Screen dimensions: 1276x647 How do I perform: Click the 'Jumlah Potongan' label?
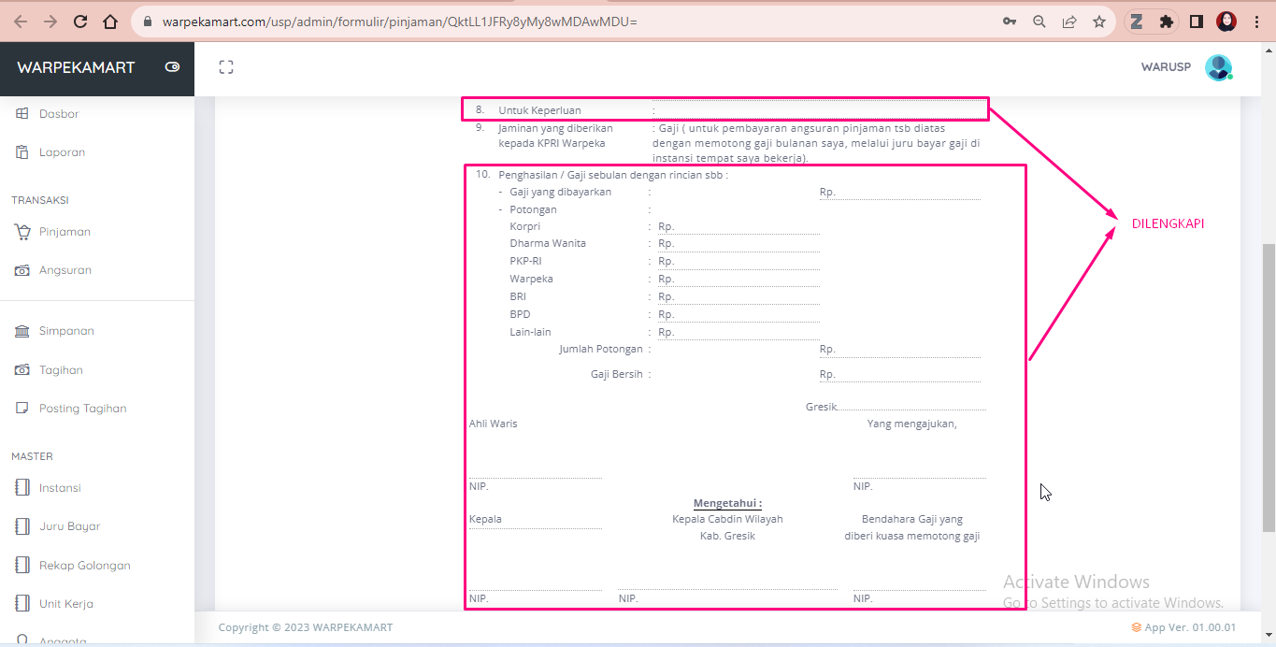point(601,349)
